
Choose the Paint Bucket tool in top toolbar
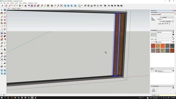tap(48, 5)
